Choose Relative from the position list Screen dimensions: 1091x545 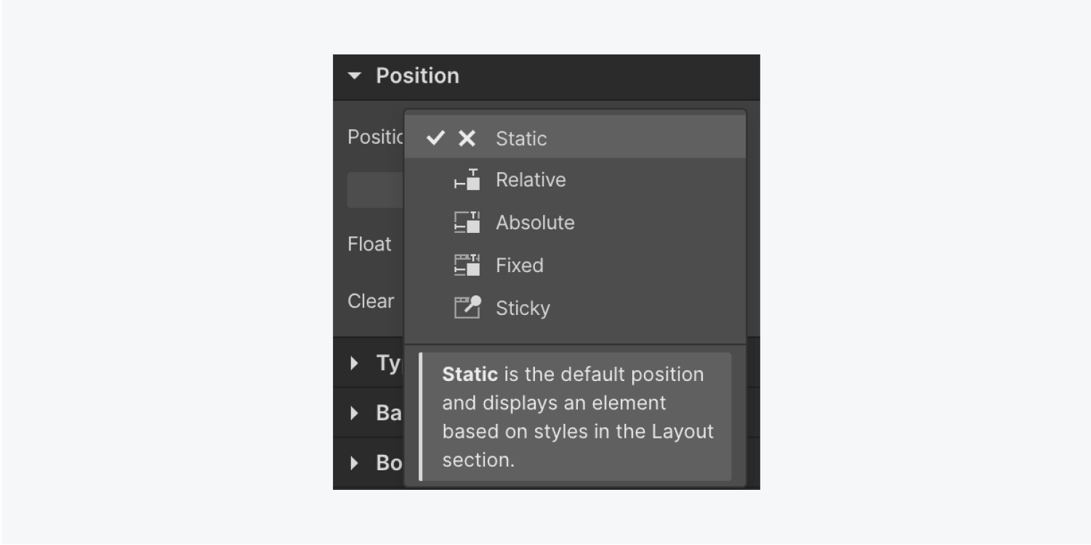point(531,180)
